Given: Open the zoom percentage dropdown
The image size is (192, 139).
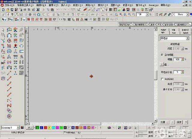Looking at the screenshot, I should [x=147, y=14].
